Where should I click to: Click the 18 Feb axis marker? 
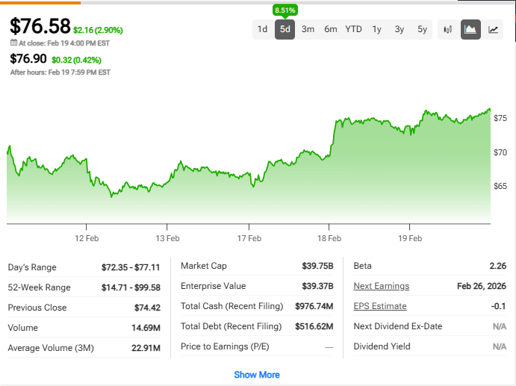(329, 238)
